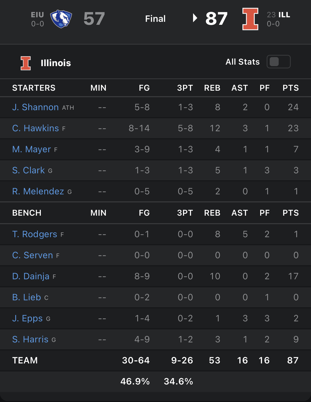Open S. Harris player profile
311x402 pixels.
tap(30, 339)
